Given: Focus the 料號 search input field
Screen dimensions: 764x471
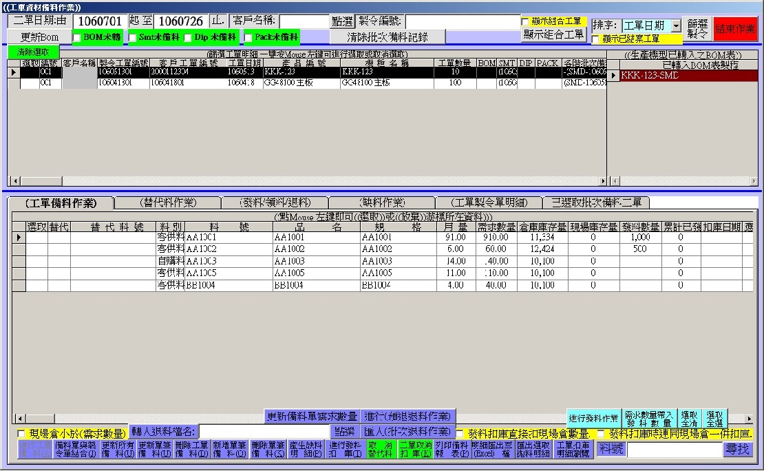Looking at the screenshot, I should [x=674, y=450].
